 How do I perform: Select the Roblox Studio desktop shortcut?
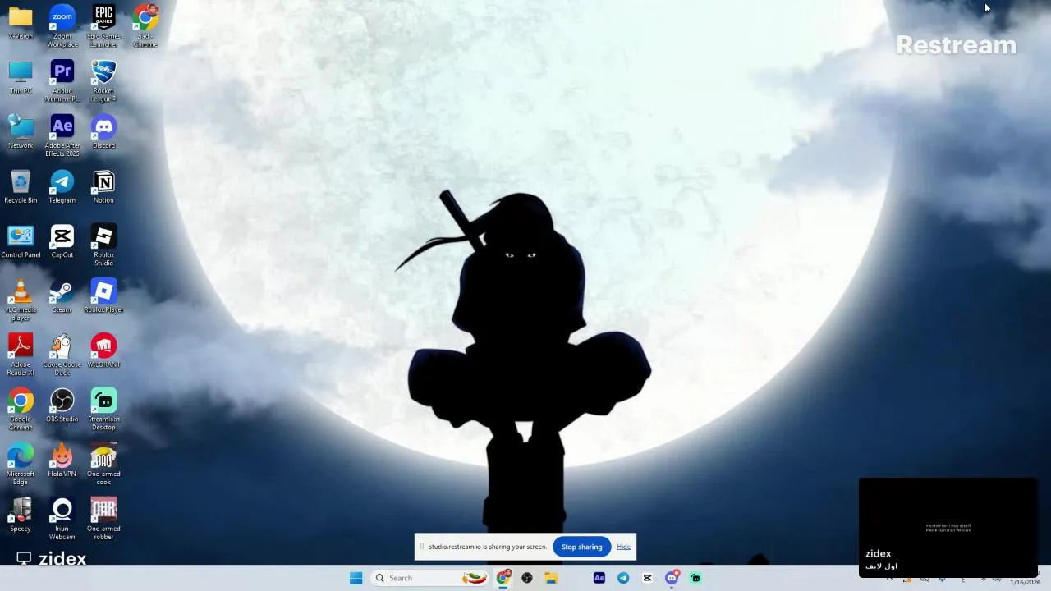point(103,245)
